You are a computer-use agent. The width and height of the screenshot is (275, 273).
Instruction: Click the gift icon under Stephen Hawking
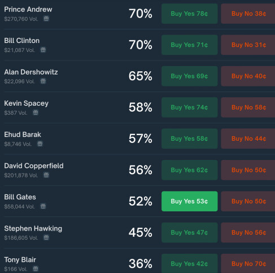pyautogui.click(x=46, y=237)
